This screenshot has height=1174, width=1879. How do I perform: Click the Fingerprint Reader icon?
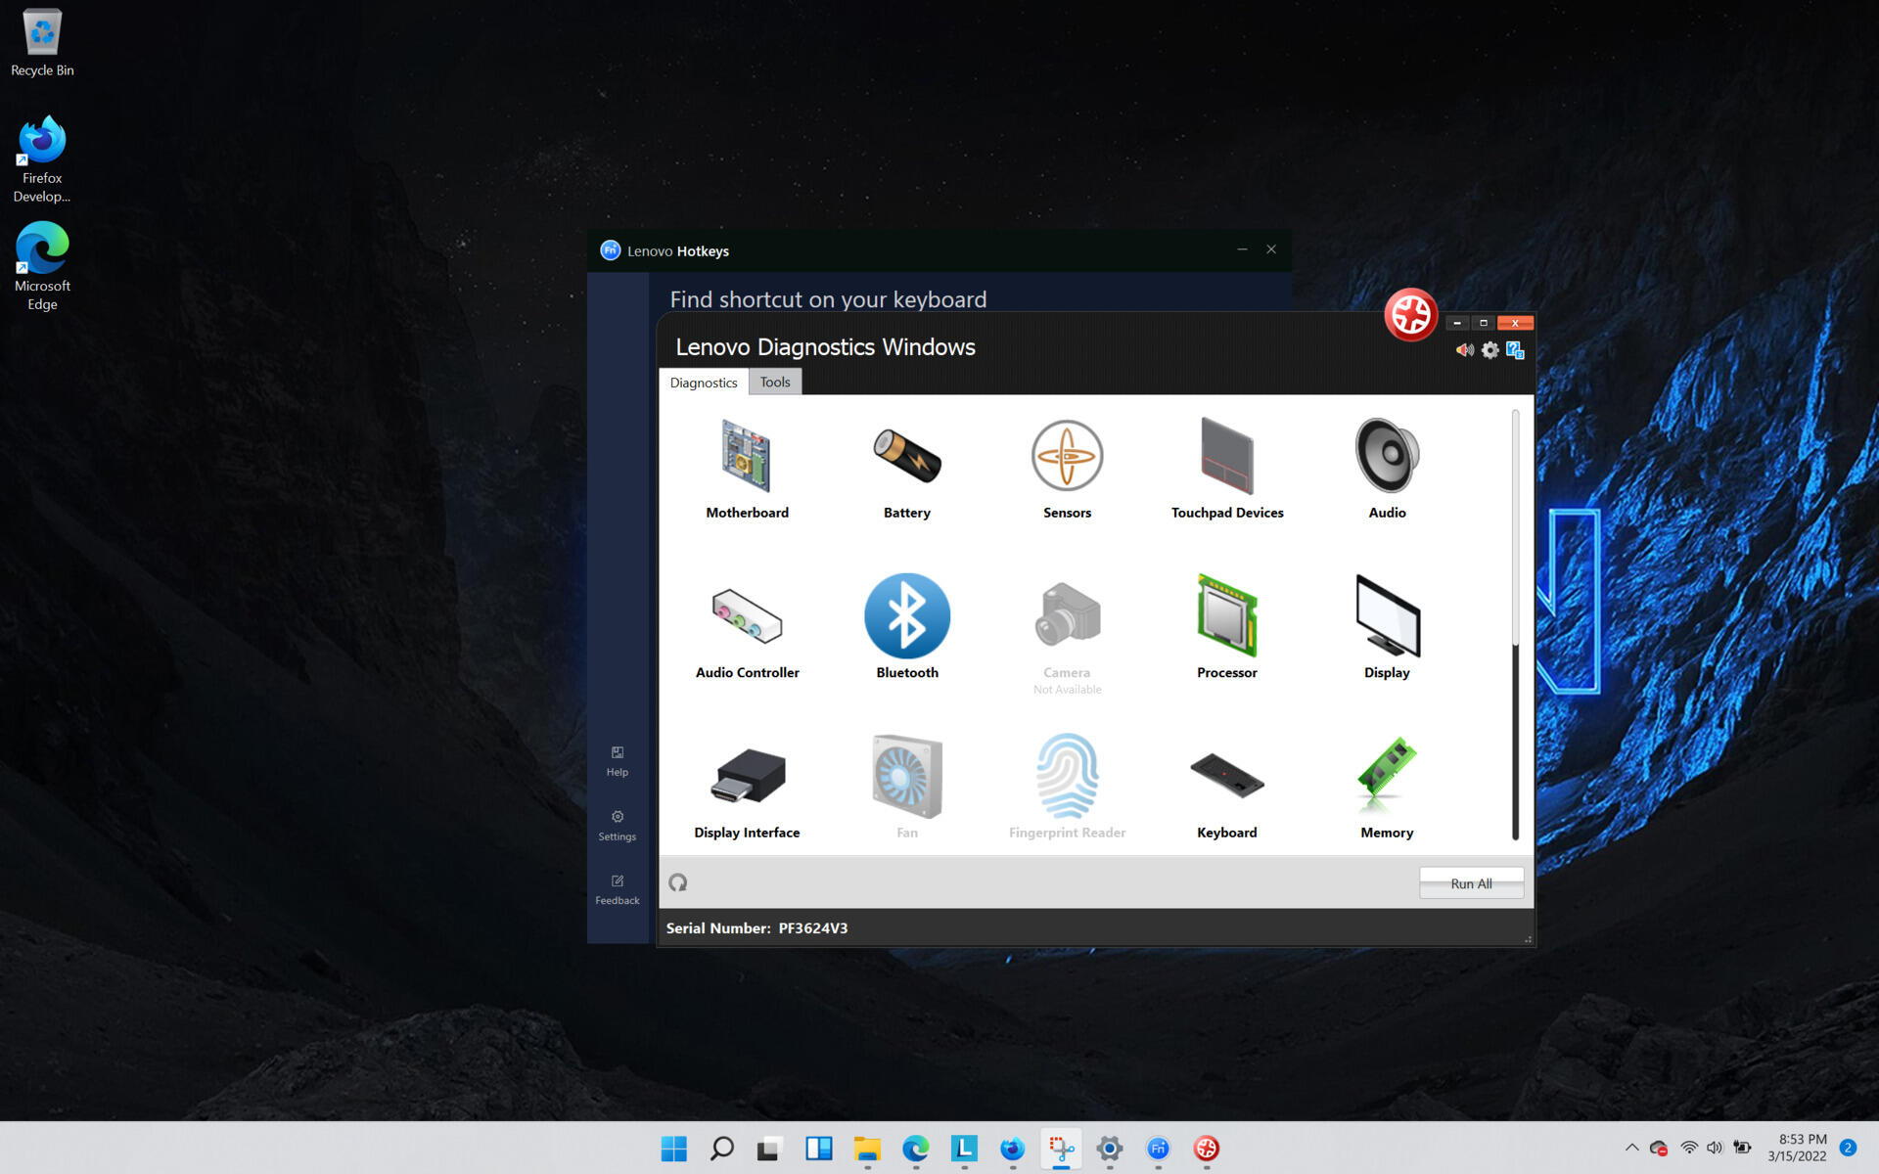[x=1067, y=776]
